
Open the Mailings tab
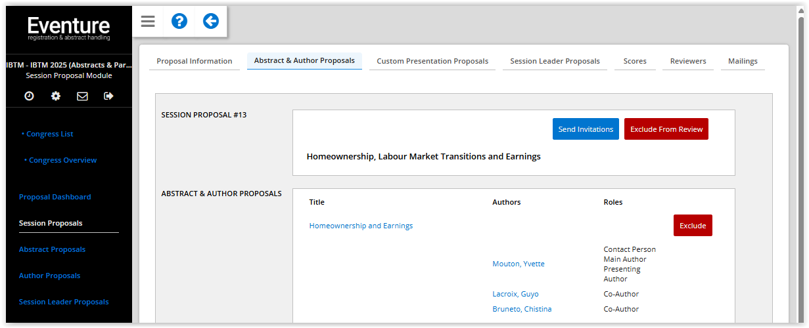click(x=743, y=61)
